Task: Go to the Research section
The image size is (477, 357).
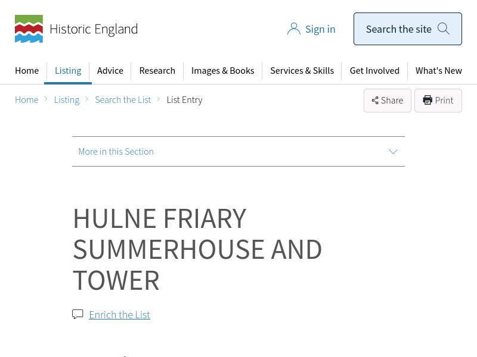Action: coord(157,71)
